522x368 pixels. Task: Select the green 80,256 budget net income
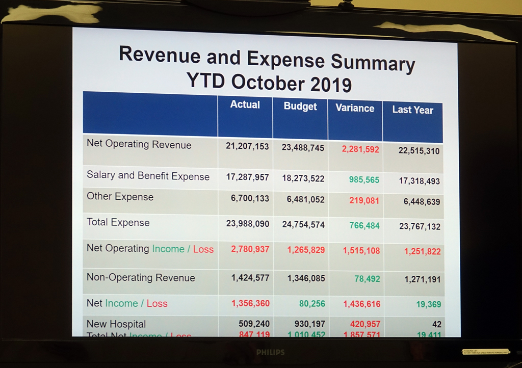[x=312, y=303]
